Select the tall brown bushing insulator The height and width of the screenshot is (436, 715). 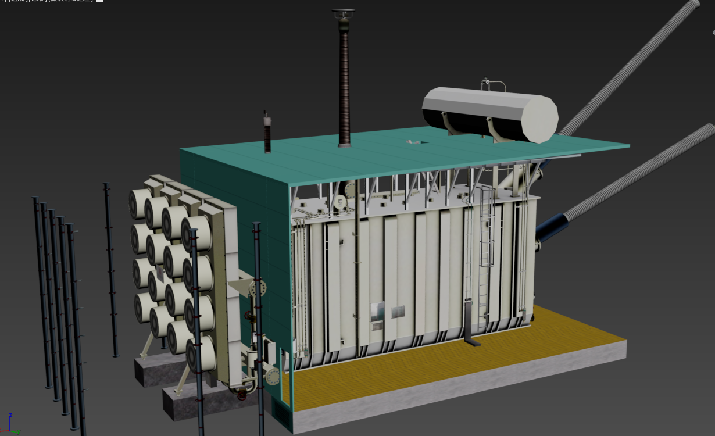pos(344,87)
